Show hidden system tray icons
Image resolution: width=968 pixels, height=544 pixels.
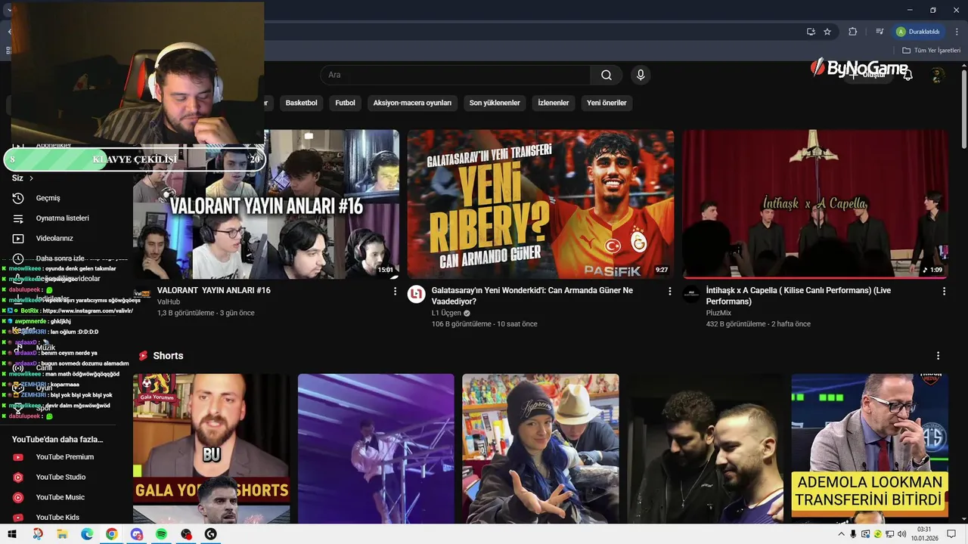pos(841,534)
